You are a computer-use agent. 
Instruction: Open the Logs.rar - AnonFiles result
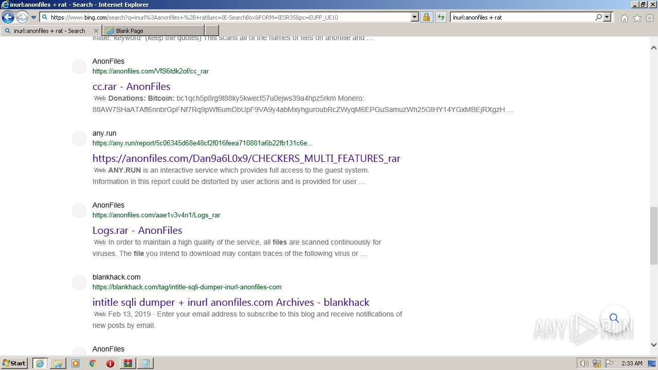click(137, 230)
